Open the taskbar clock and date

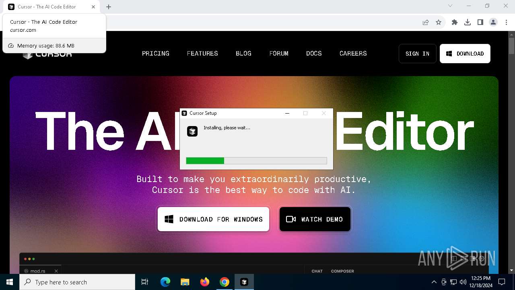click(x=481, y=282)
